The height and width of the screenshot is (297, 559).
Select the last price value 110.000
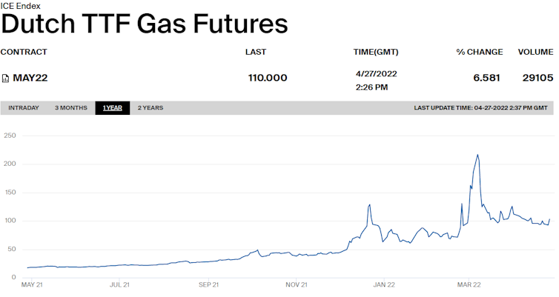click(x=267, y=78)
